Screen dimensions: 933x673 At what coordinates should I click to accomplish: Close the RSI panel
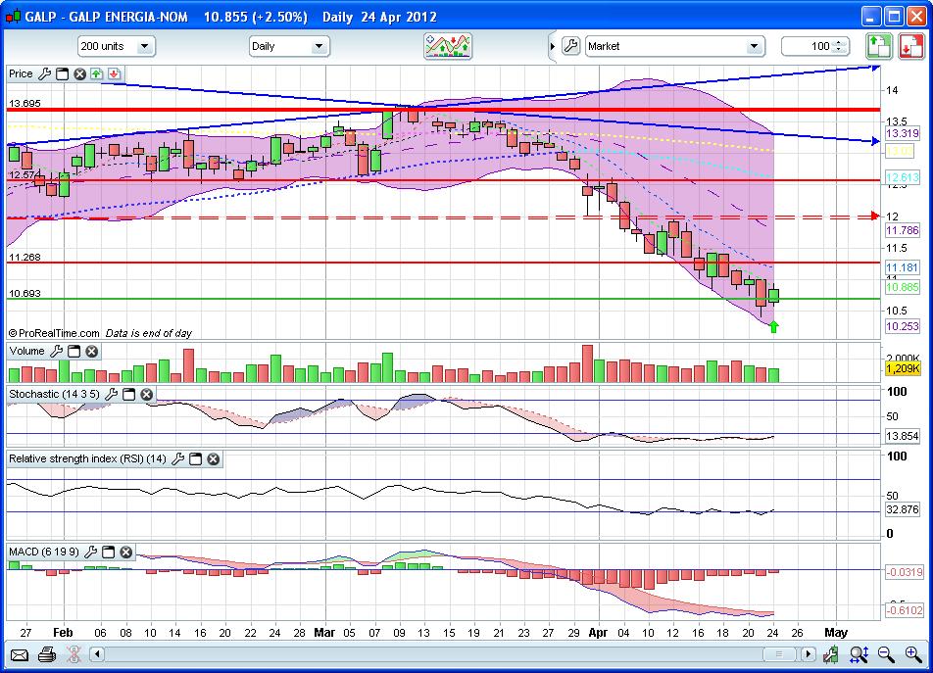(x=213, y=458)
